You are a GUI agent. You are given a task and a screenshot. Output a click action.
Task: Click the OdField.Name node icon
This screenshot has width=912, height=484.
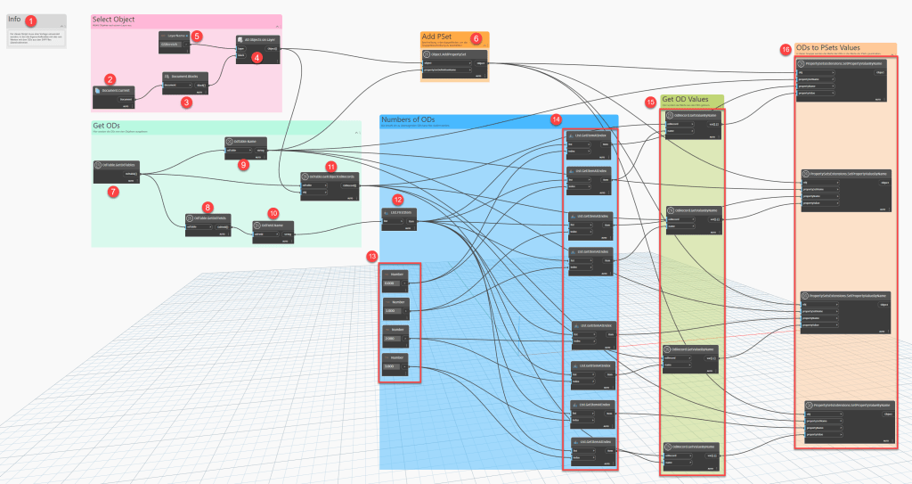point(258,226)
